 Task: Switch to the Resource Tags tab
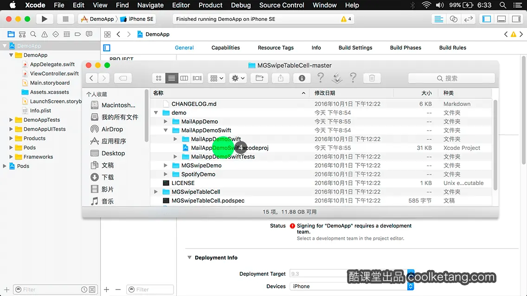[x=276, y=48]
